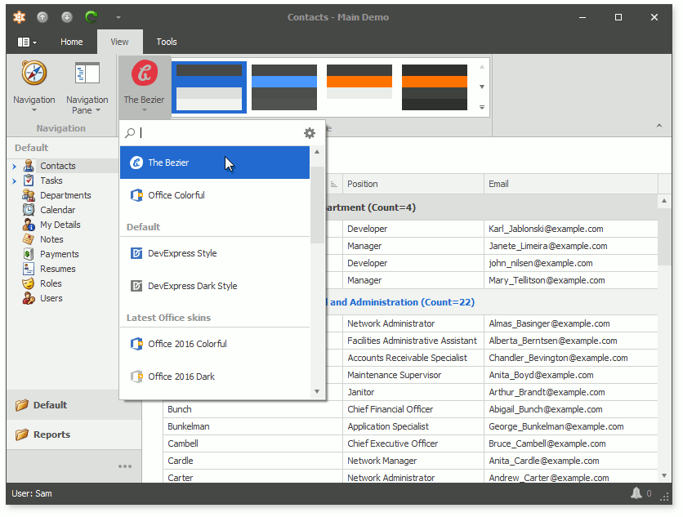The width and height of the screenshot is (683, 517).
Task: Click the next record down-arrow icon
Action: tap(67, 17)
